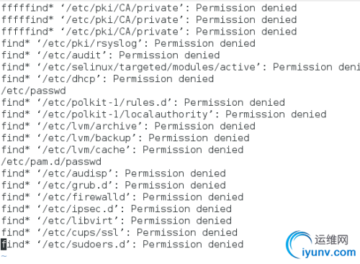Click the /etc/firewalld error line
This screenshot has height=264, width=360.
122,197
